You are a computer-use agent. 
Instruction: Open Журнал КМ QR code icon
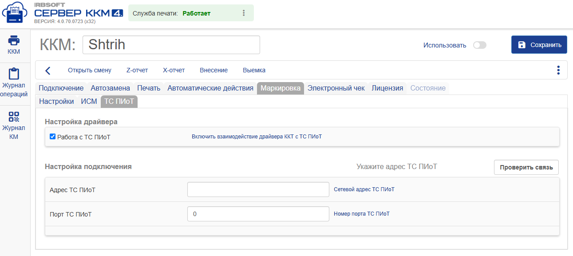tap(14, 117)
